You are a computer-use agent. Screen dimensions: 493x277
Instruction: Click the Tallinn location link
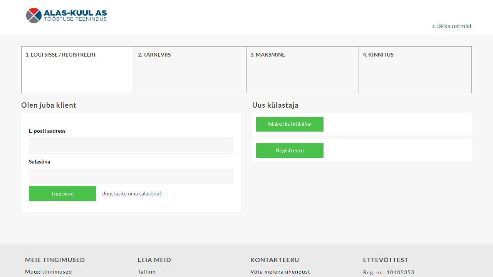pos(147,272)
